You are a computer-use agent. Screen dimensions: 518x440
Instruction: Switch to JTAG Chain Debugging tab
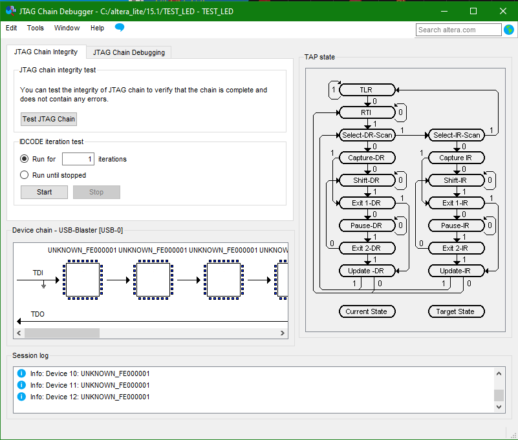click(129, 52)
